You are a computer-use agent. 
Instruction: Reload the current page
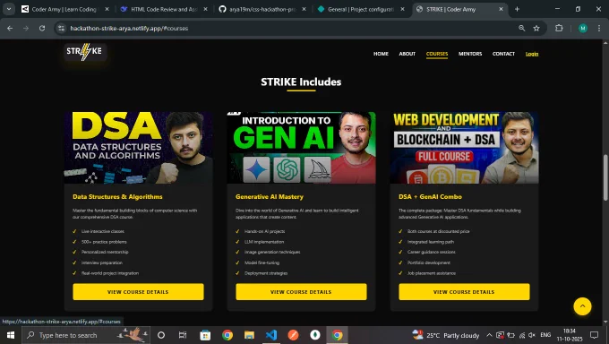click(x=42, y=28)
